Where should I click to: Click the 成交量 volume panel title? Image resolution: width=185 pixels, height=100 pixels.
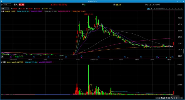pos(3,62)
